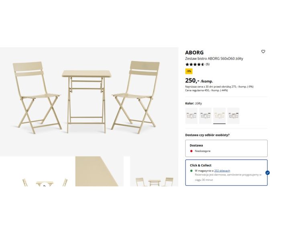
Task: Click the ABORG product title
Action: (x=194, y=53)
